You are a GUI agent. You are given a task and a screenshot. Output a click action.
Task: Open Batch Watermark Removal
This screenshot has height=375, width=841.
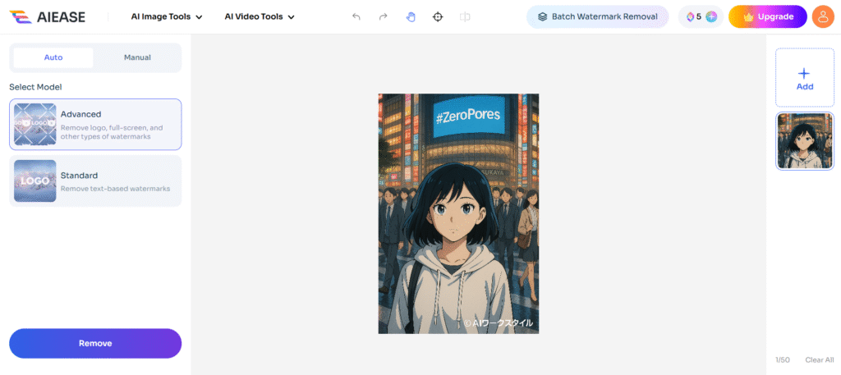click(598, 16)
